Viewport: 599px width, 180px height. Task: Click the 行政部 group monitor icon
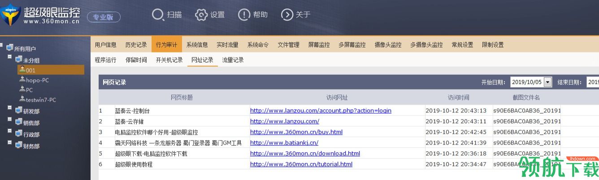(x=19, y=133)
